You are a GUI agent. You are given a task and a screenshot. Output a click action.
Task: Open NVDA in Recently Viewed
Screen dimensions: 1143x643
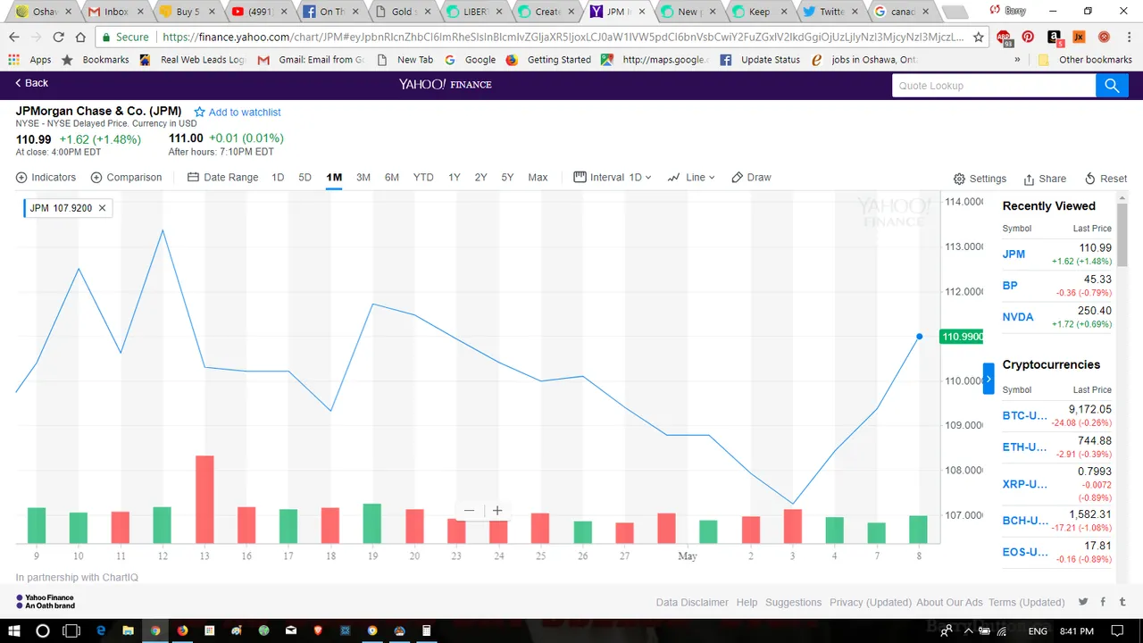(x=1018, y=317)
